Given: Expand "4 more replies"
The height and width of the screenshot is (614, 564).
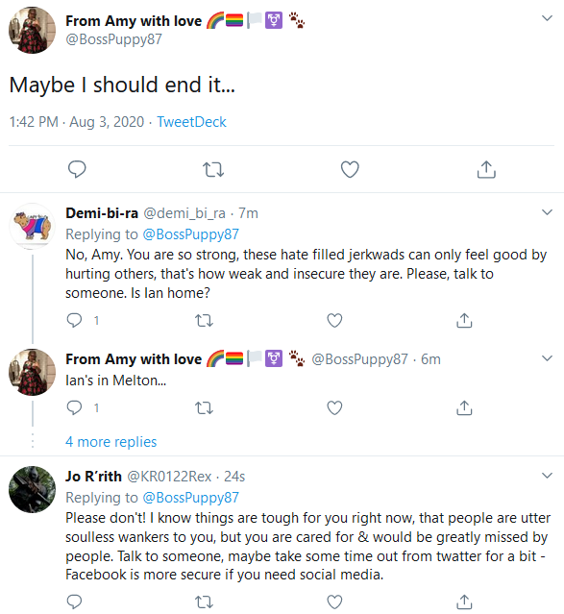Looking at the screenshot, I should coord(110,442).
